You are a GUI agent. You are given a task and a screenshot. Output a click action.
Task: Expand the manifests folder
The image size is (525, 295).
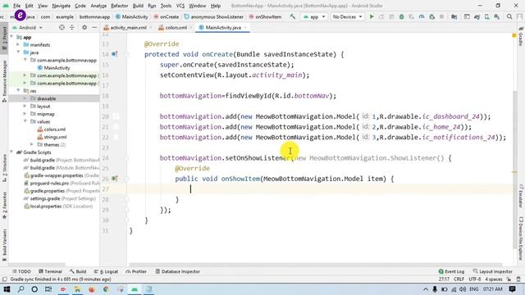pyautogui.click(x=18, y=45)
